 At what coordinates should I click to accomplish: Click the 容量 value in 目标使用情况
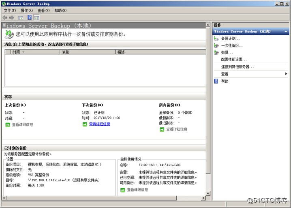(x=167, y=172)
